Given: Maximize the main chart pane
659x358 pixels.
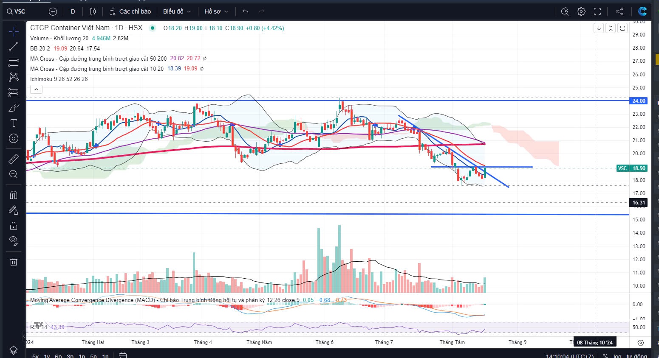Looking at the screenshot, I should click(x=622, y=28).
